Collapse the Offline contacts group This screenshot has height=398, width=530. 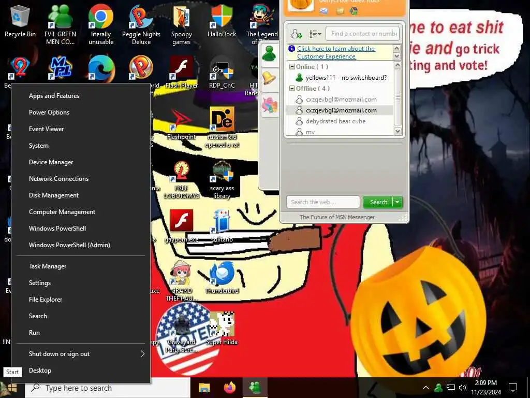292,88
